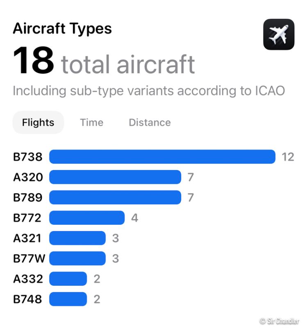Viewport: 307px width, 328px height.
Task: Click the B748 aircraft label
Action: coord(27,299)
